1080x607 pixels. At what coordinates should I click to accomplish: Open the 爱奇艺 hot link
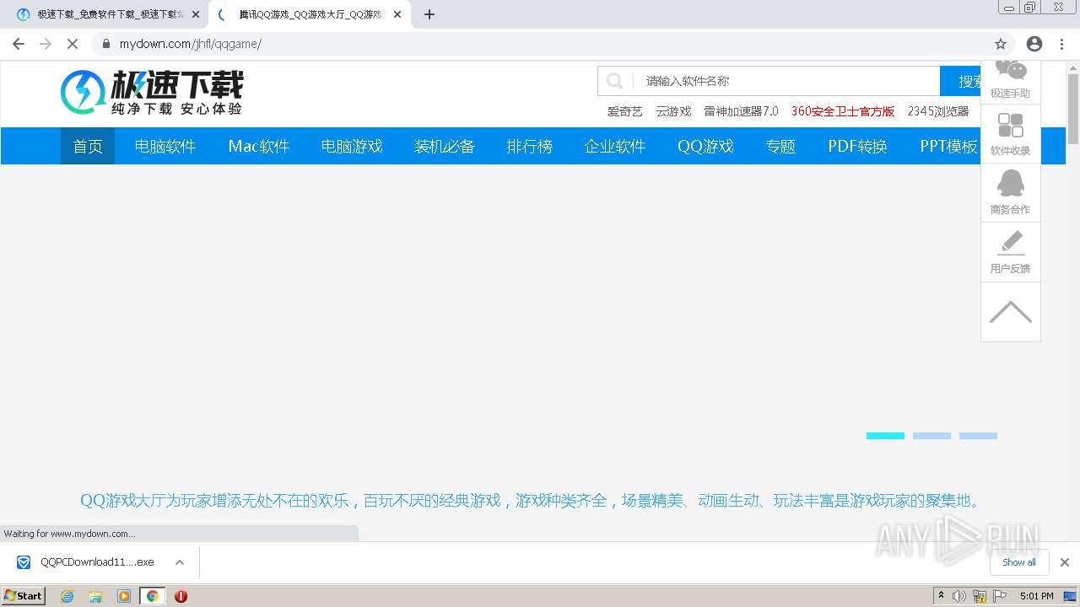point(625,111)
